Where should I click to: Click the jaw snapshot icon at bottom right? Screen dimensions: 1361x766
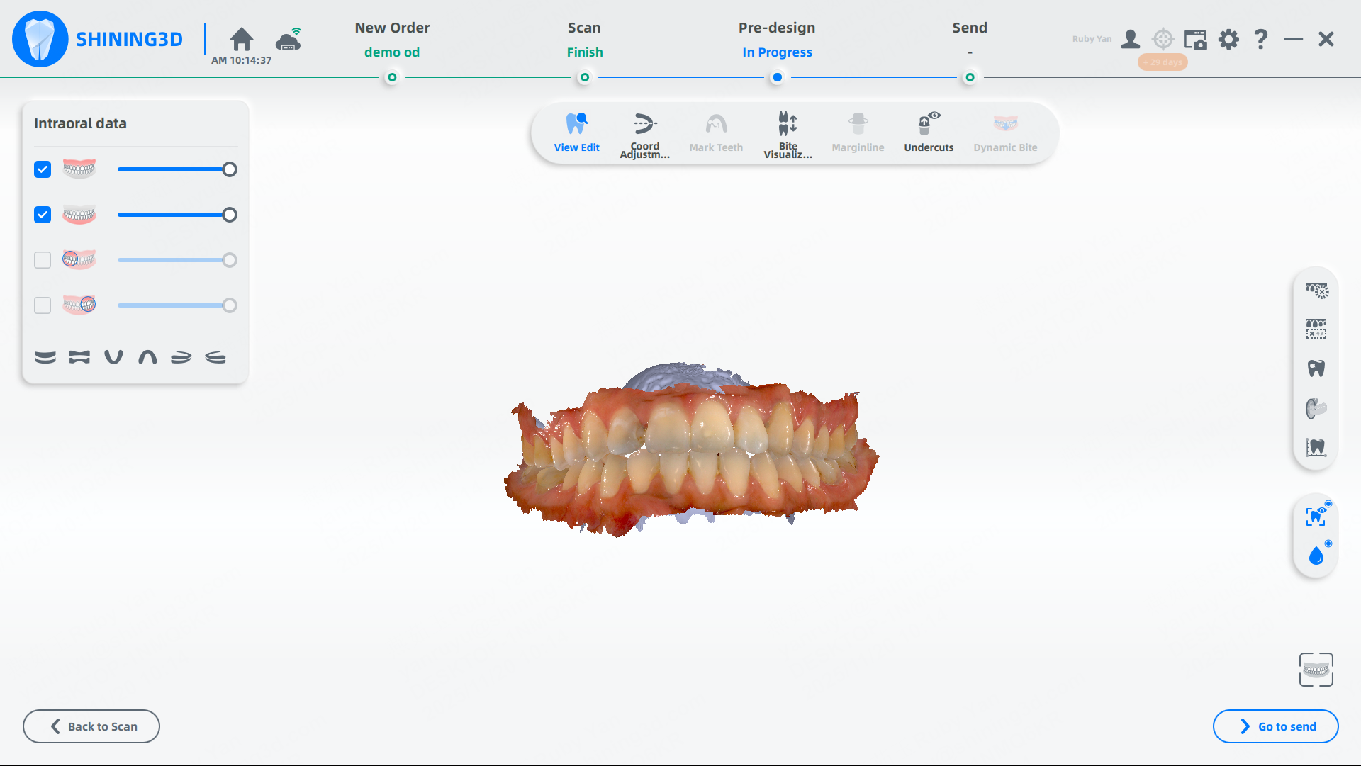1316,670
